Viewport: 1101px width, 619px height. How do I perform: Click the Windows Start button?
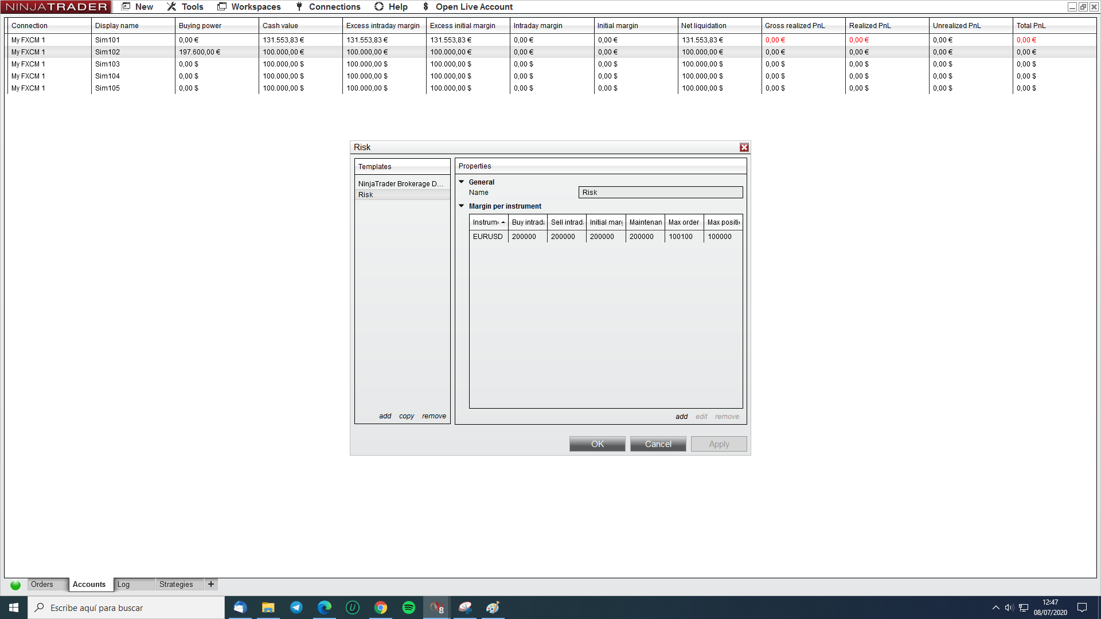pyautogui.click(x=14, y=608)
